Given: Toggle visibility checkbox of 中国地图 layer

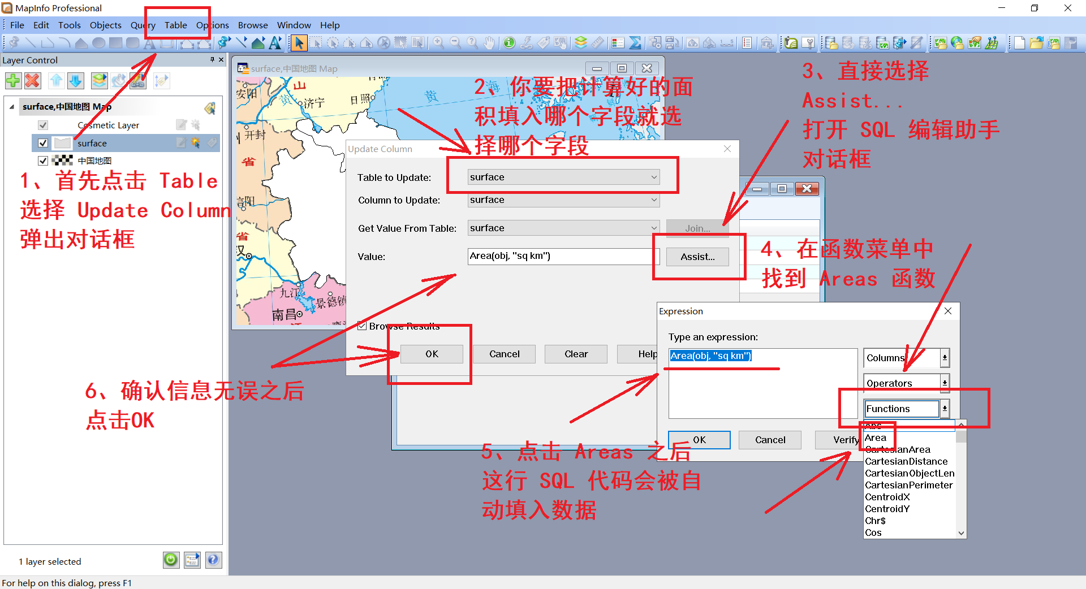Looking at the screenshot, I should click(x=43, y=161).
